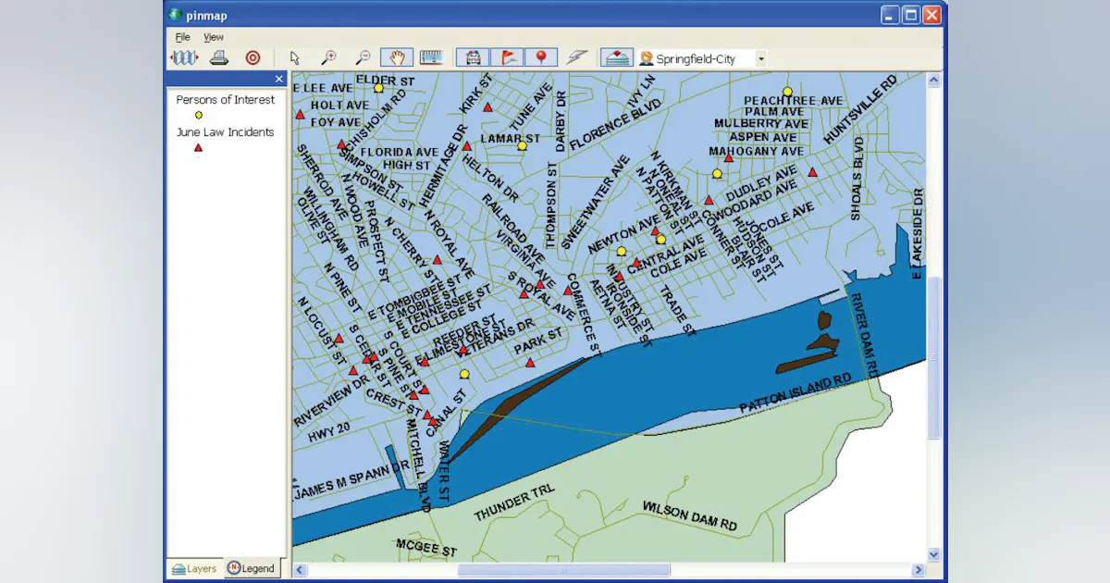Click the yellow circle legend symbol
Image resolution: width=1110 pixels, height=583 pixels.
point(198,115)
